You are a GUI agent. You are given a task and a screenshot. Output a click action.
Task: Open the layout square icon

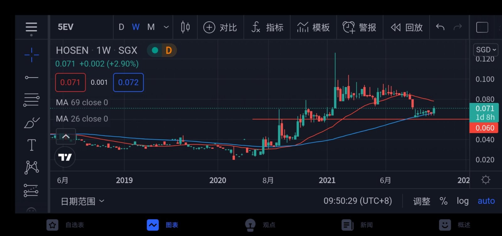[482, 27]
